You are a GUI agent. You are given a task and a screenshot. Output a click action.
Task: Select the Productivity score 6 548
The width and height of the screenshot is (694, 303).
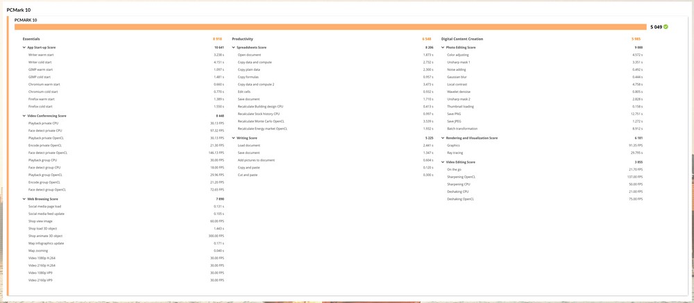pos(427,39)
